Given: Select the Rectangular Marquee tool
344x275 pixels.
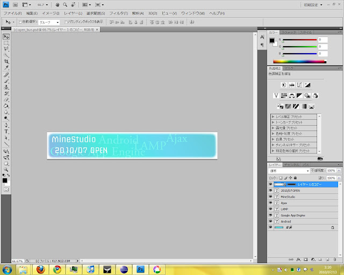Looking at the screenshot, I should [x=6, y=43].
